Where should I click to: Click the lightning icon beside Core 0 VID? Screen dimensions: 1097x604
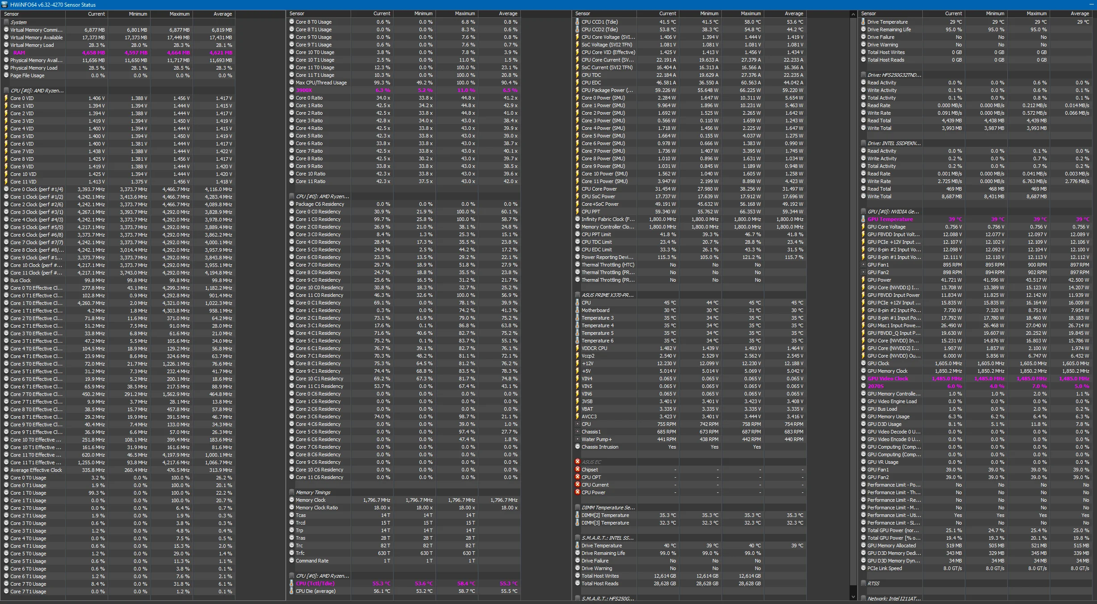[6, 98]
